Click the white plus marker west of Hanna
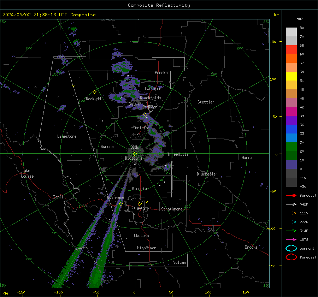This screenshot has width=318, height=297. point(200,142)
